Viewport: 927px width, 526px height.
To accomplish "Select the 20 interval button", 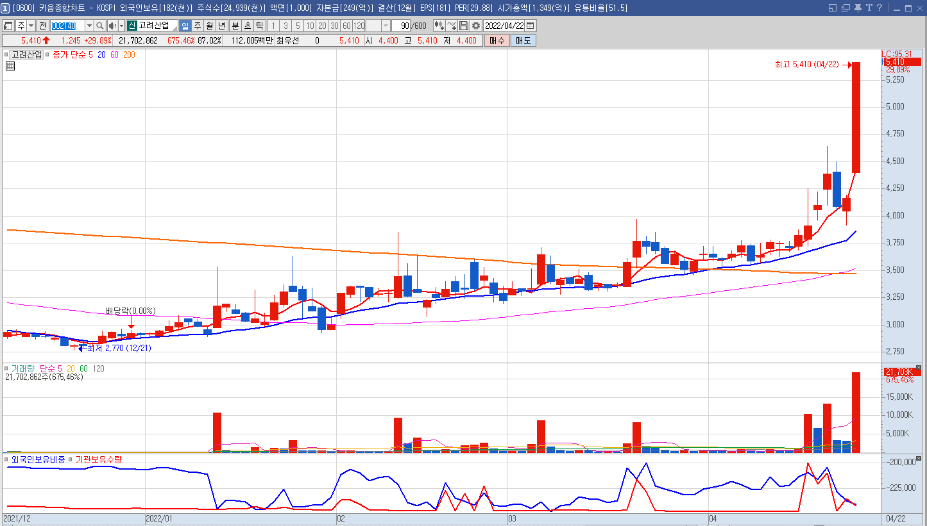I will tap(322, 26).
